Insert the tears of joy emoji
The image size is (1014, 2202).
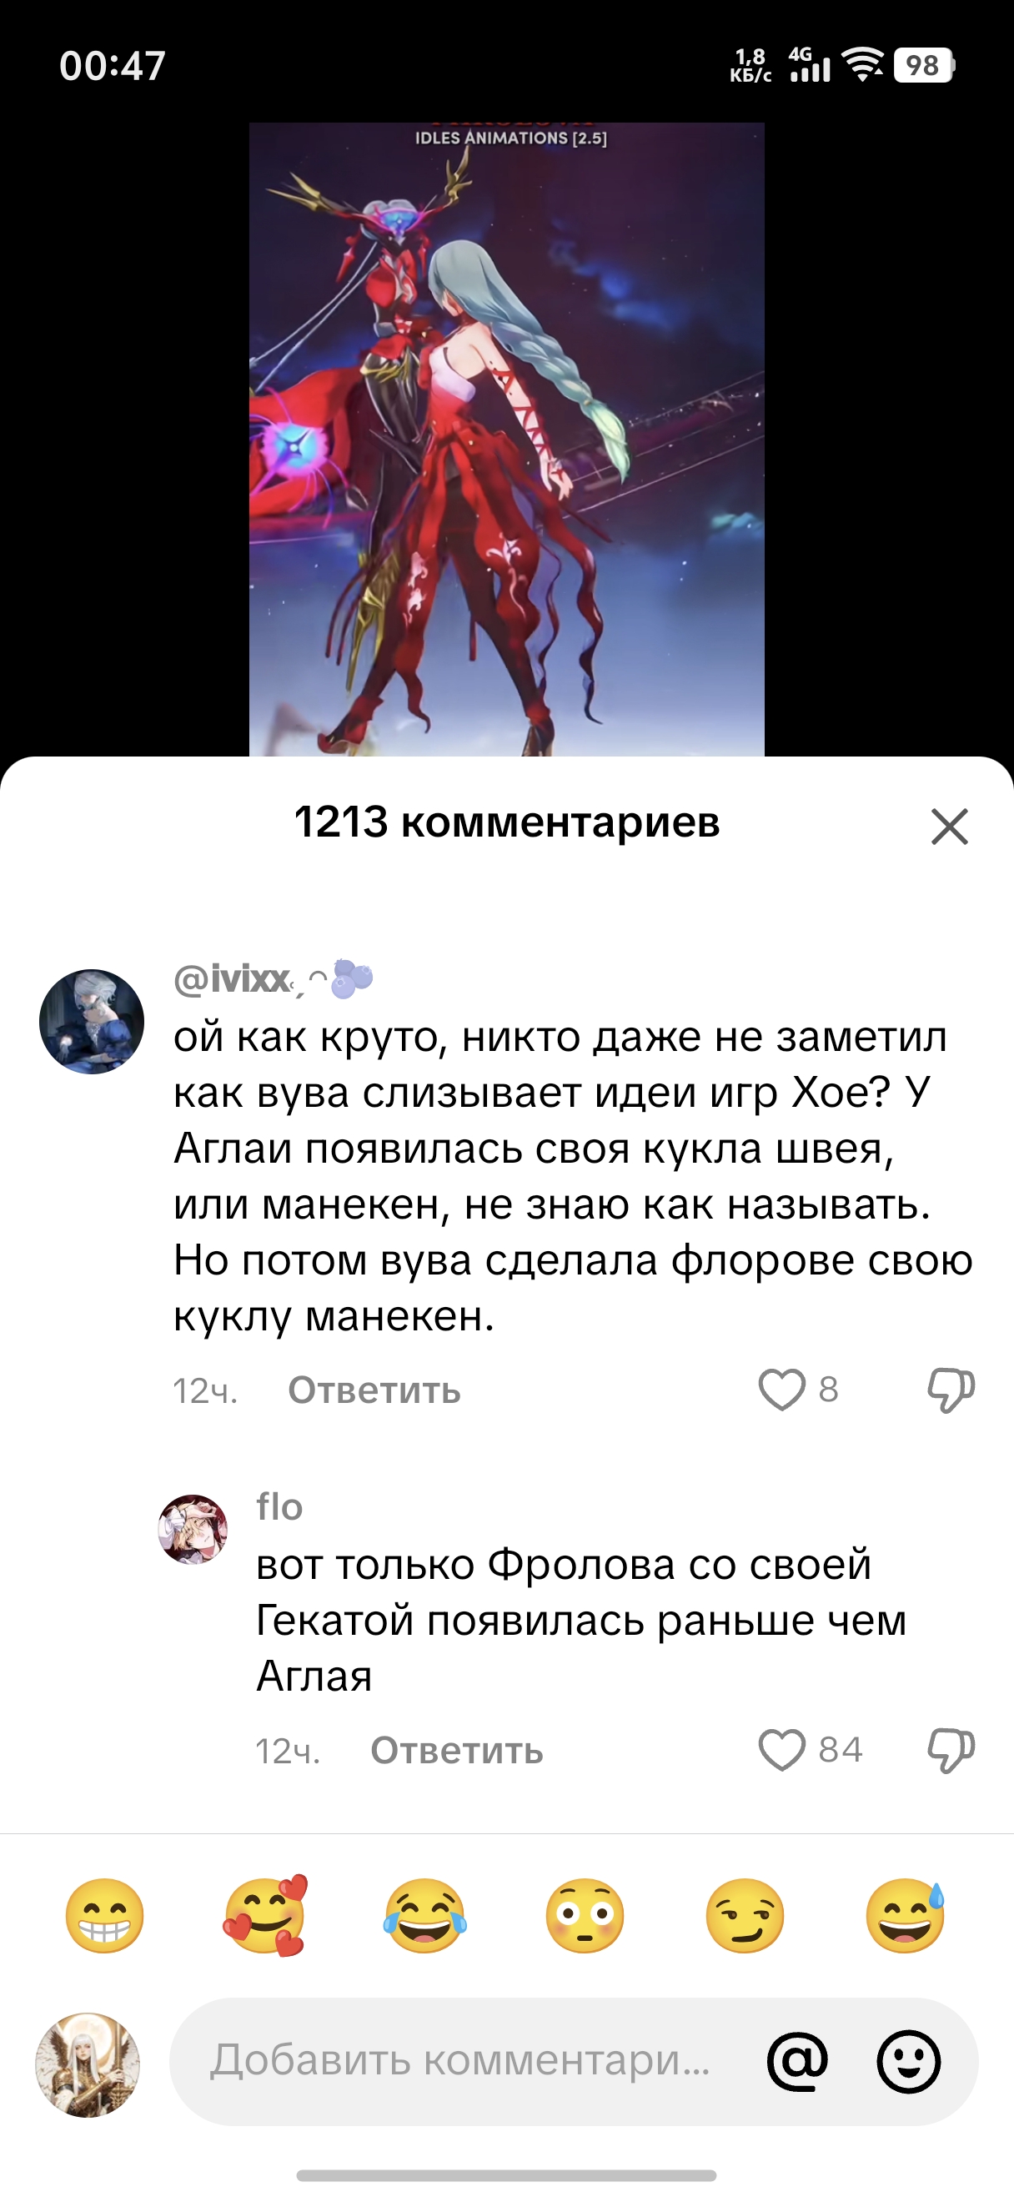424,1916
